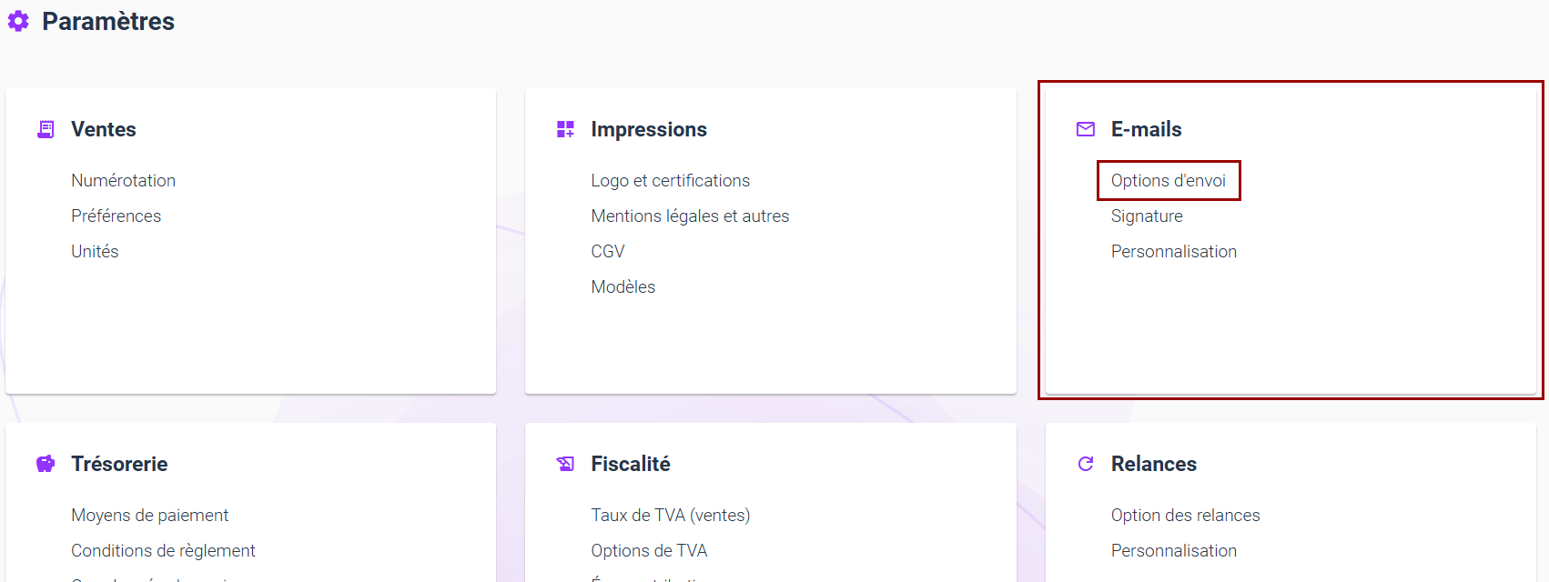Image resolution: width=1549 pixels, height=582 pixels.
Task: Click the E-mails envelope icon
Action: pyautogui.click(x=1086, y=129)
